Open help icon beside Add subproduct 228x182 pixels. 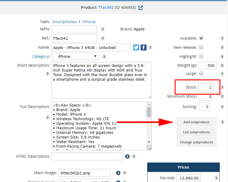point(222,122)
